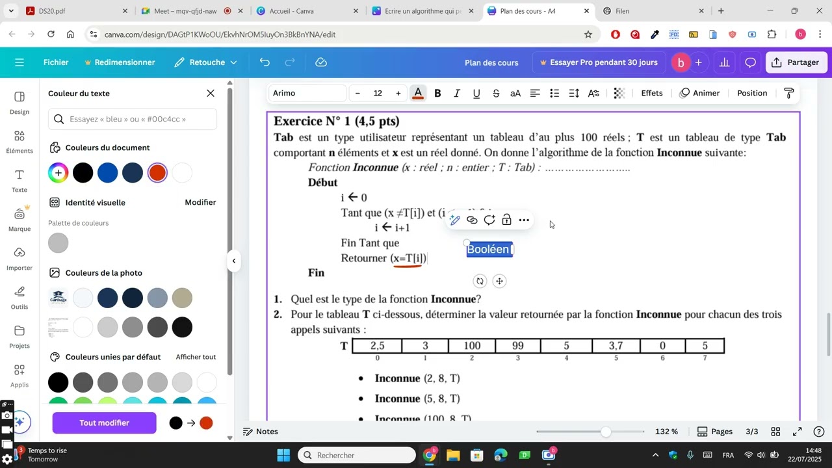Toggle strikethrough formatting
The image size is (832, 468).
496,94
